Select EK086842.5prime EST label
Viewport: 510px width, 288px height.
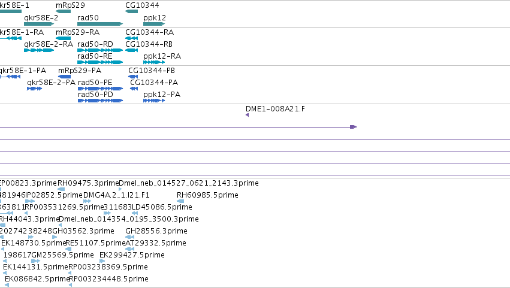pyautogui.click(x=37, y=279)
